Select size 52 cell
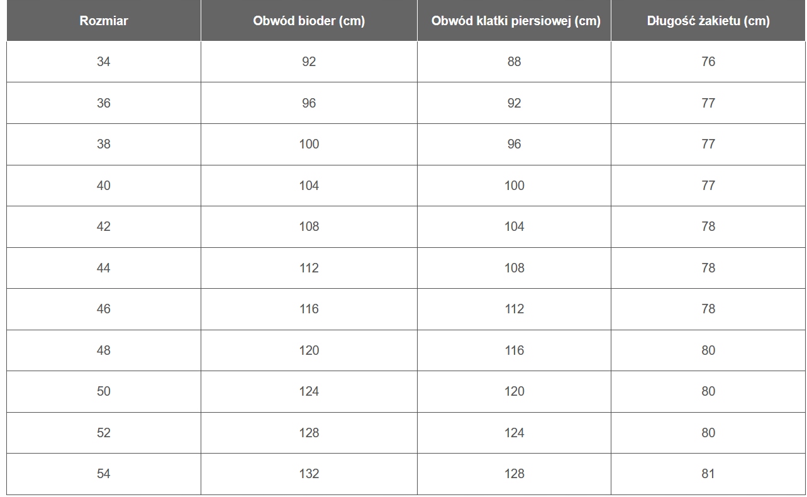The height and width of the screenshot is (497, 807). (x=104, y=433)
